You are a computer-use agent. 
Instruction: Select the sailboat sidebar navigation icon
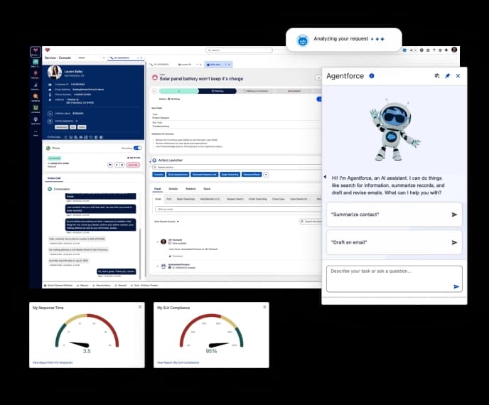36,85
